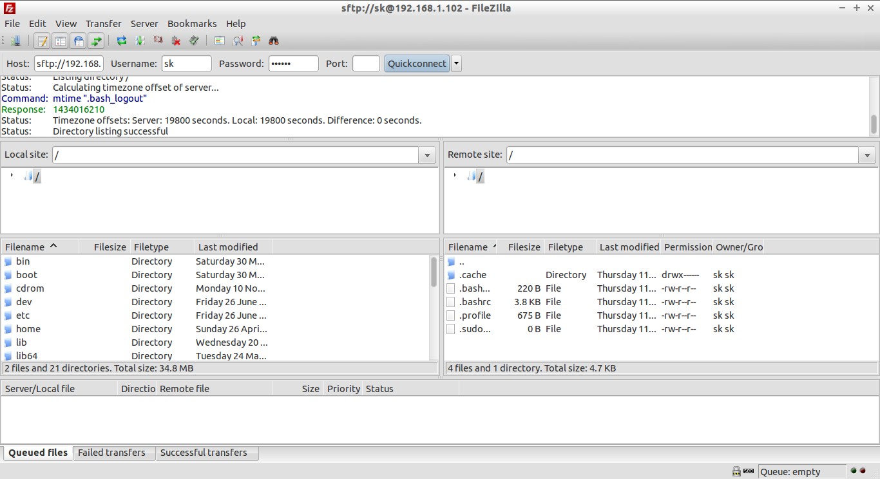
Task: Click the boot folder icon in local list
Action: click(8, 275)
